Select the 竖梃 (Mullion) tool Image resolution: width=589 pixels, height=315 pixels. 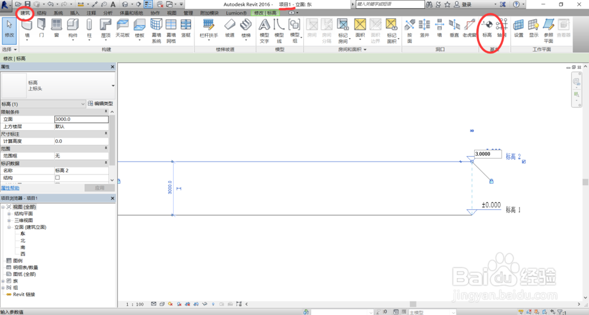point(186,29)
